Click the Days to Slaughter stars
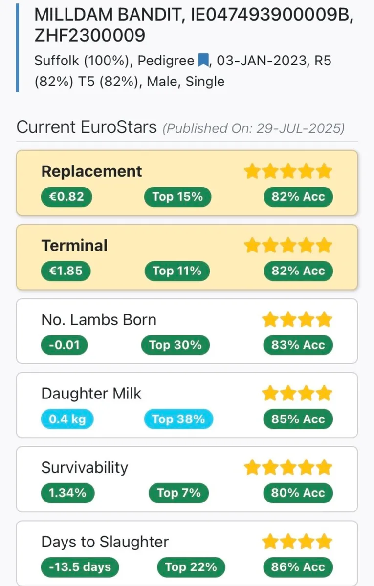This screenshot has height=586, width=374. [x=297, y=542]
